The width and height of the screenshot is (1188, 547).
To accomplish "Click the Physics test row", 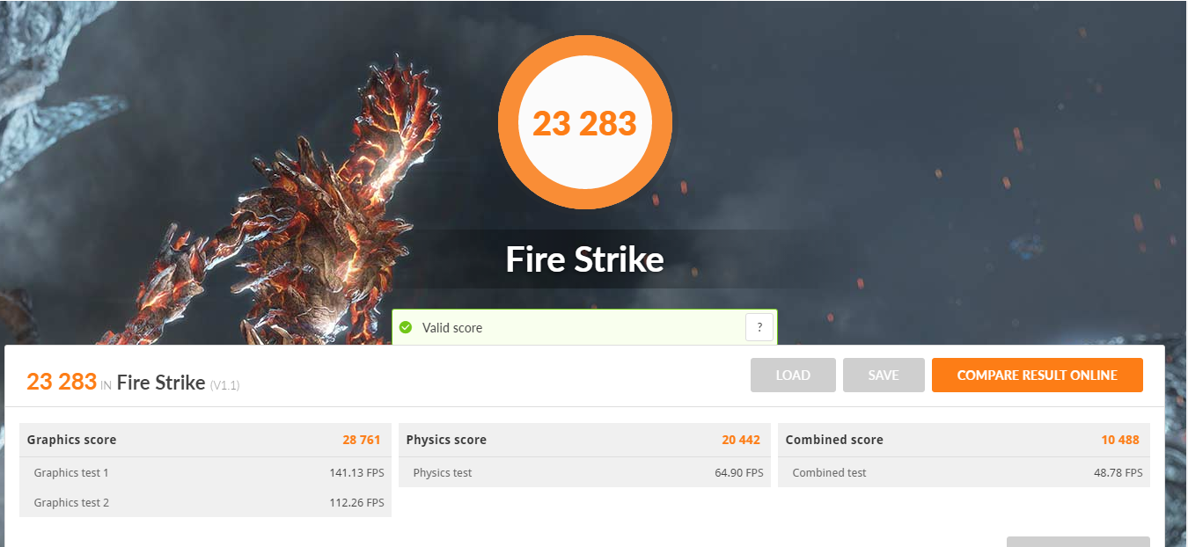I will coord(584,472).
